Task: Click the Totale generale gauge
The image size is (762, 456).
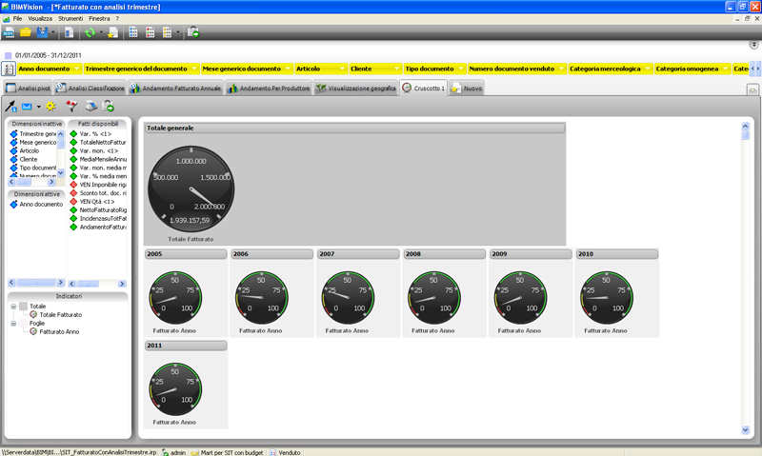Action: pyautogui.click(x=190, y=189)
